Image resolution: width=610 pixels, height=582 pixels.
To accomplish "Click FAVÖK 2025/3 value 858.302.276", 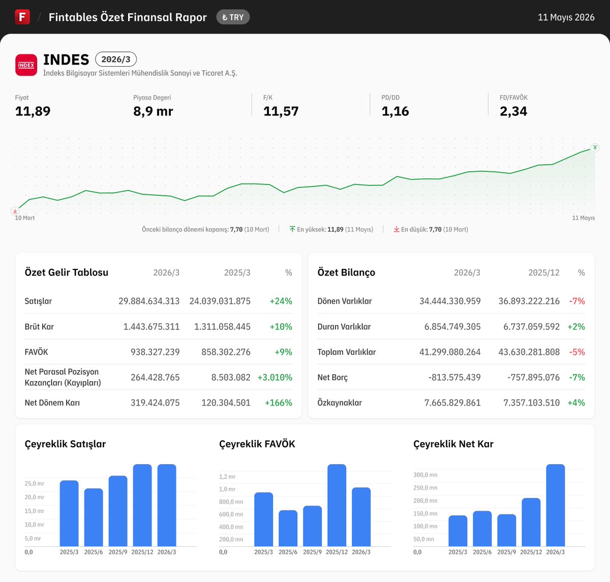I will (226, 352).
